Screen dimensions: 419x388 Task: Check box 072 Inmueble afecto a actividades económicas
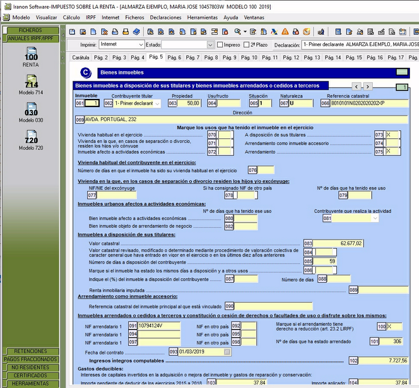point(225,152)
